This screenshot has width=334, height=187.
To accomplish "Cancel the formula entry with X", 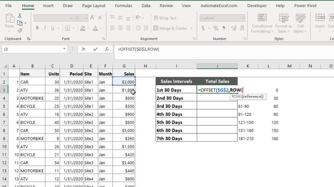I will tap(83, 49).
